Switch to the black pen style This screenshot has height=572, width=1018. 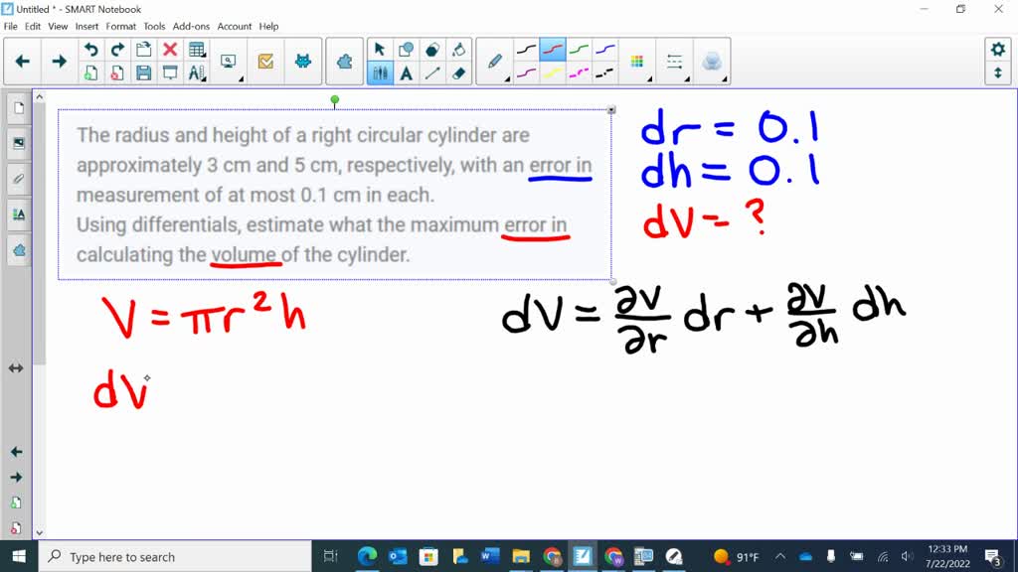[x=526, y=47]
